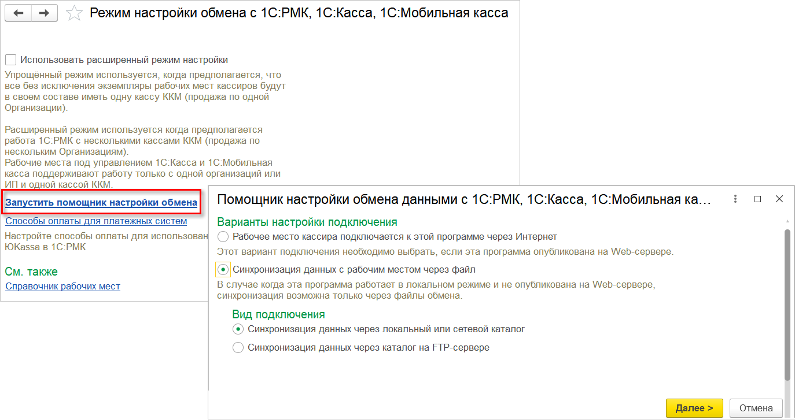Maximize the wizard dialog window

[758, 199]
